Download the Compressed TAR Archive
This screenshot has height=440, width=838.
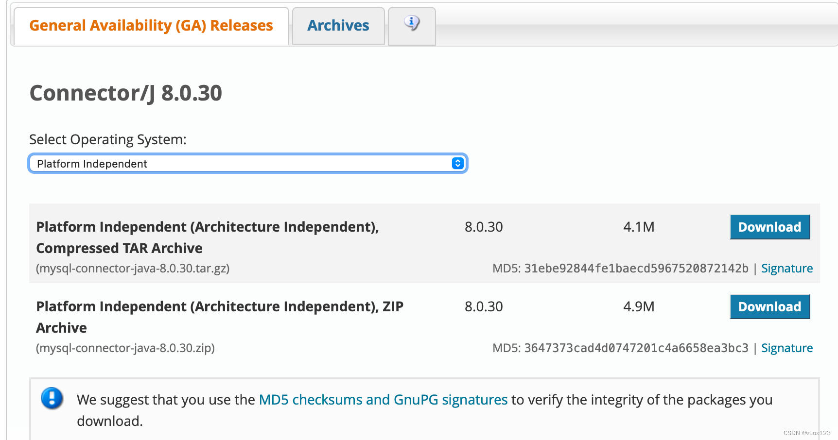[770, 227]
